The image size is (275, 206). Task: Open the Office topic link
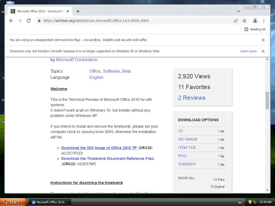point(95,71)
